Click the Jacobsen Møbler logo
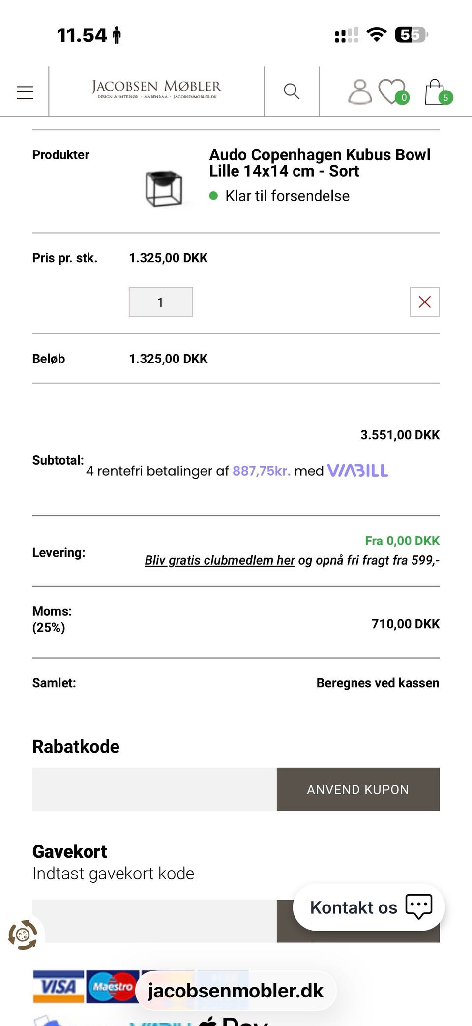The image size is (472, 1026). (x=156, y=90)
